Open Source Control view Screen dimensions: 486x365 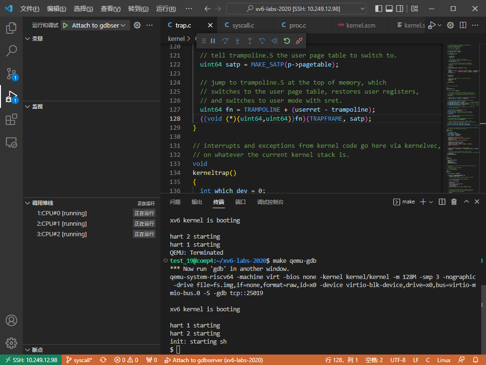(x=11, y=74)
